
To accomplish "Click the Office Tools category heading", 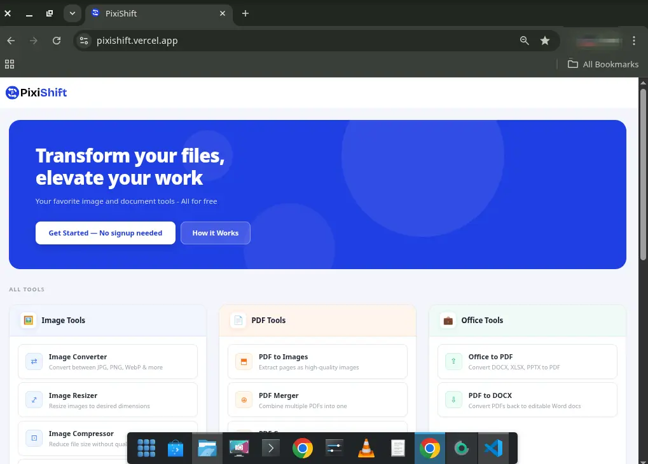I will (482, 321).
